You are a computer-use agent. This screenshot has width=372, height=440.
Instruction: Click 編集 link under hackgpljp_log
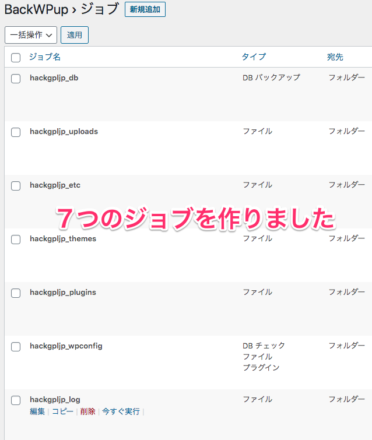(37, 411)
